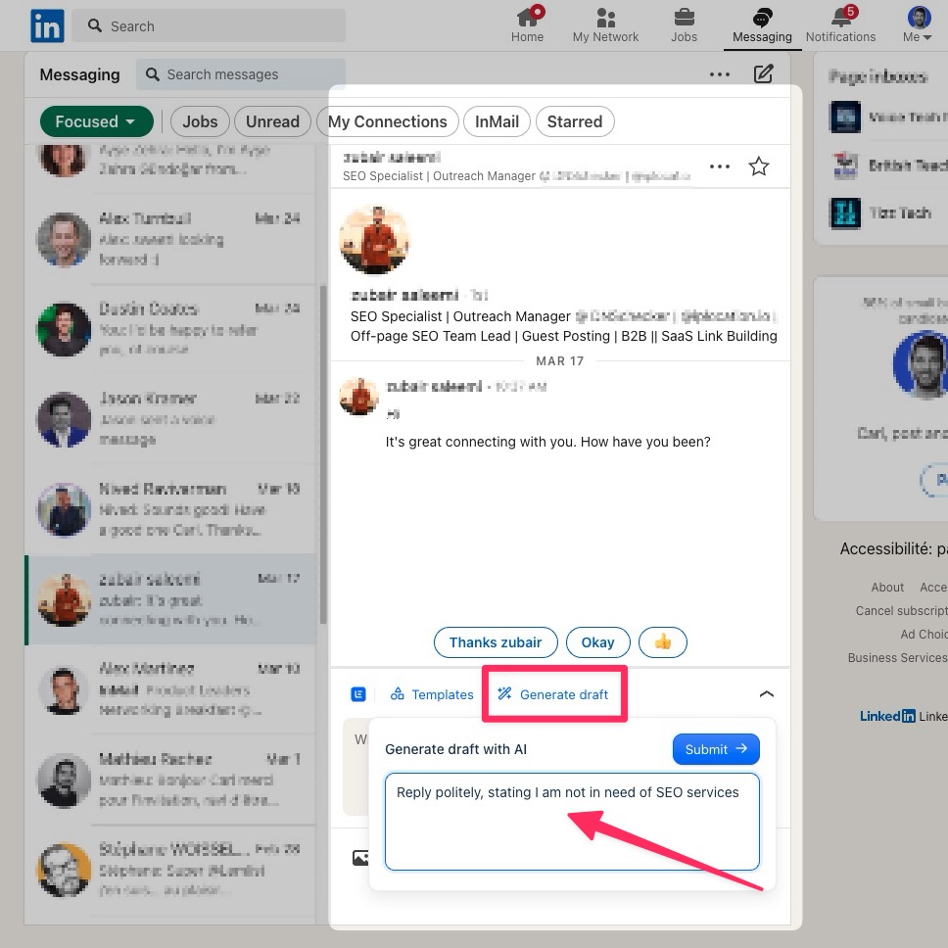
Task: Click the image attachment icon in composer
Action: click(x=361, y=857)
